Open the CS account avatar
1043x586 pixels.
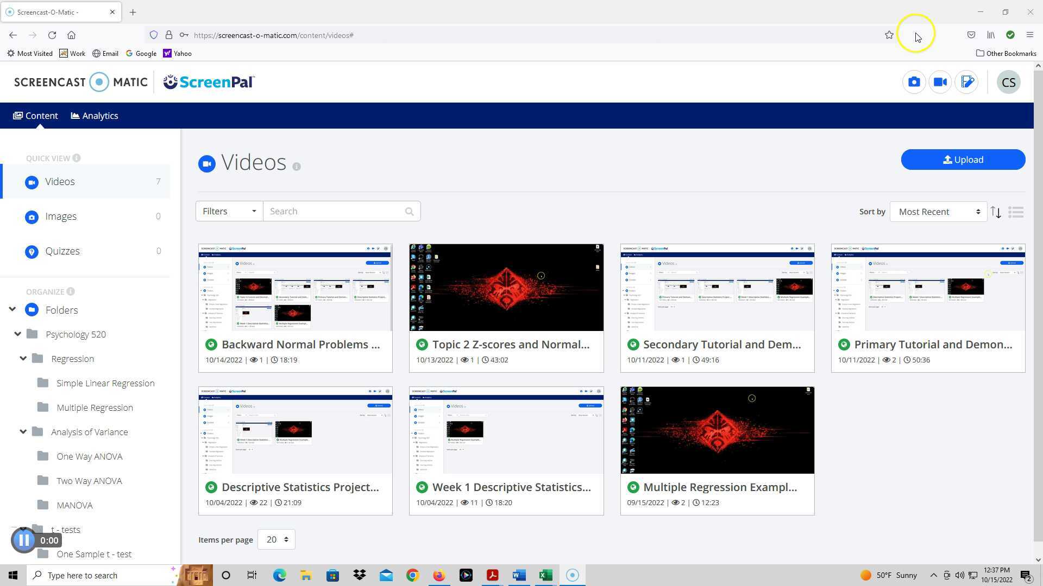pos(1008,82)
